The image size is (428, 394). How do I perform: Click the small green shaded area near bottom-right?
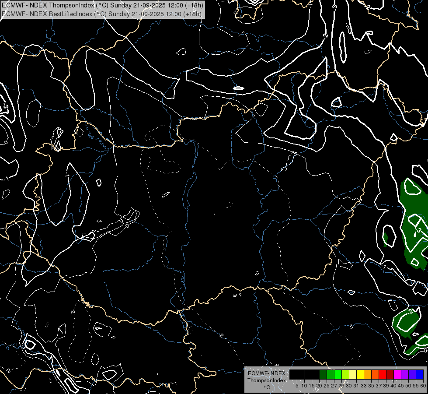pyautogui.click(x=406, y=323)
